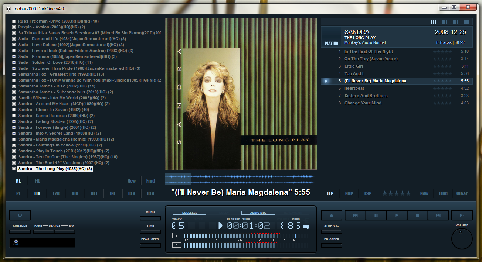This screenshot has width=482, height=262.
Task: Click the R channel indicator on display
Action: coord(177,245)
